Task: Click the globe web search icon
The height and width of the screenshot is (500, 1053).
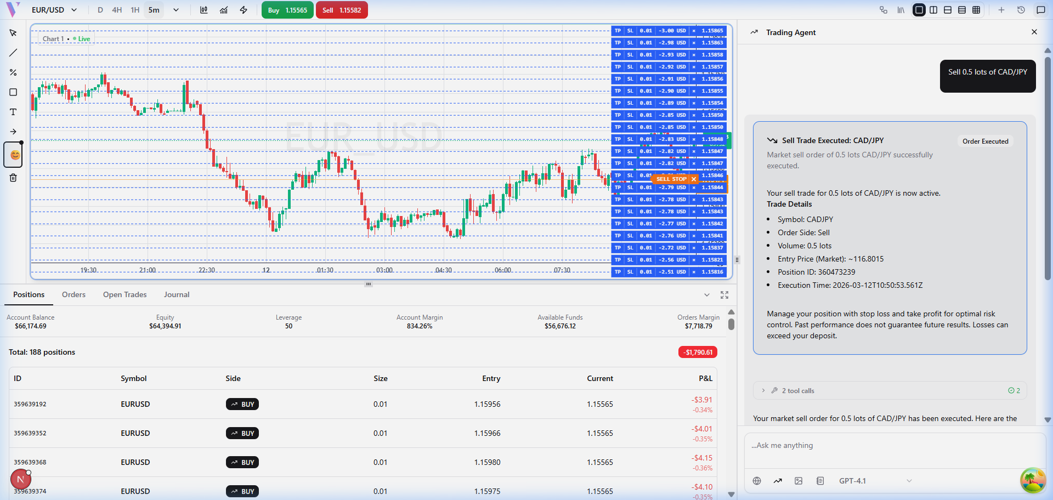Action: [x=757, y=481]
